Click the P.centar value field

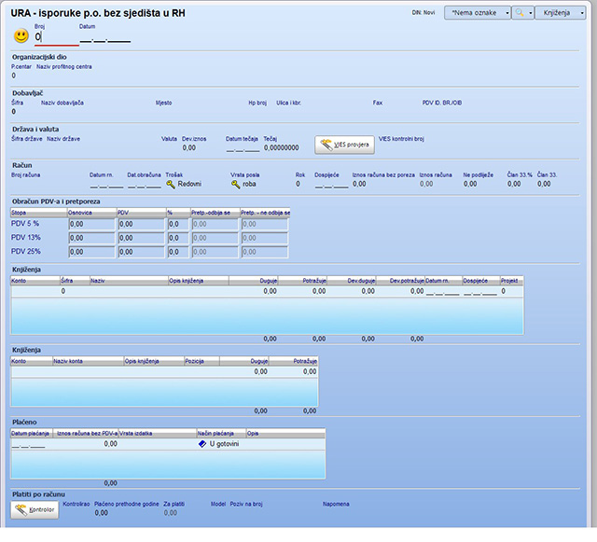pyautogui.click(x=14, y=76)
